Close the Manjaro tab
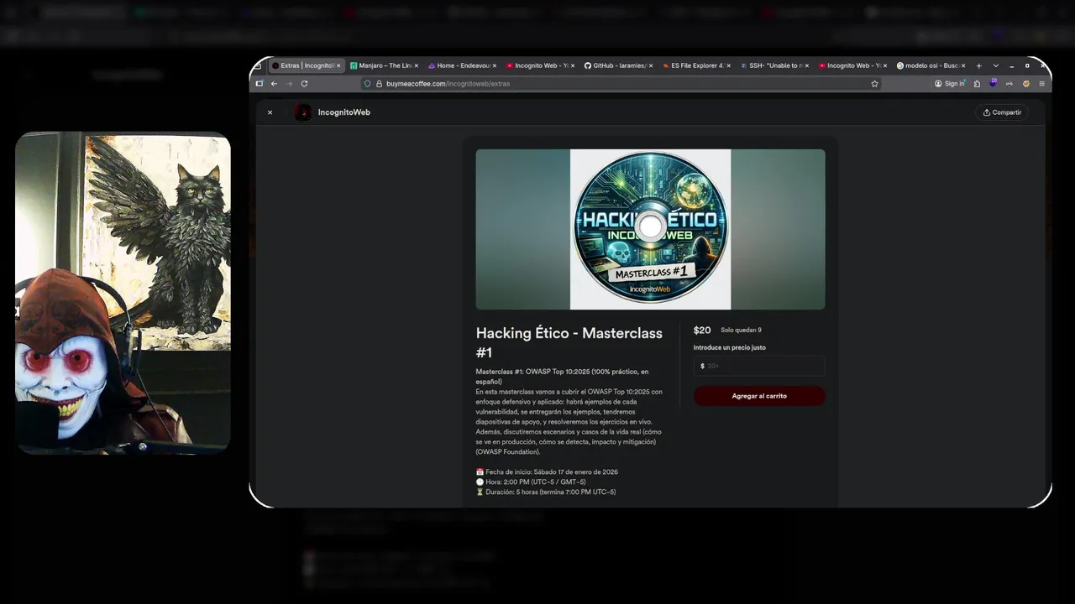 [417, 65]
